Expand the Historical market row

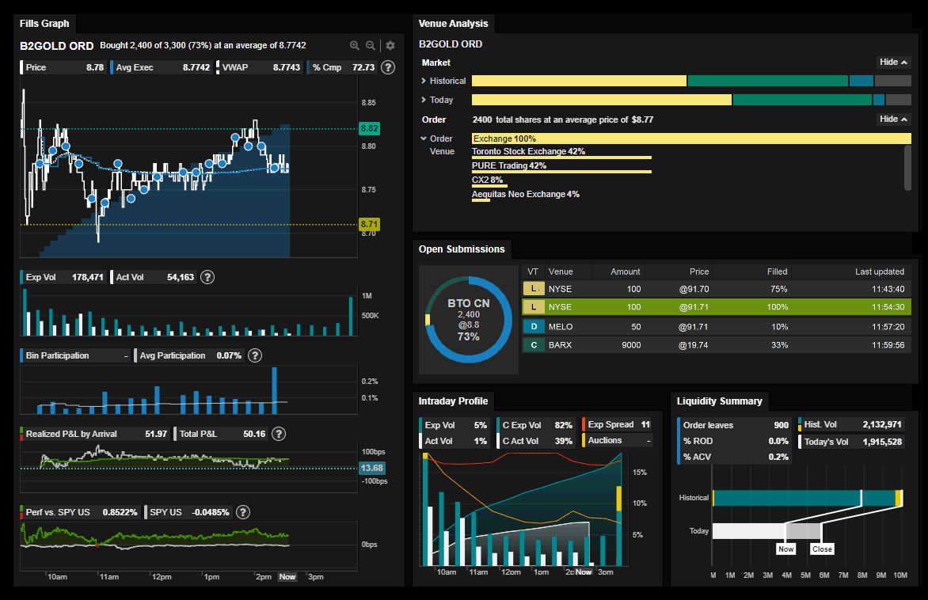424,81
